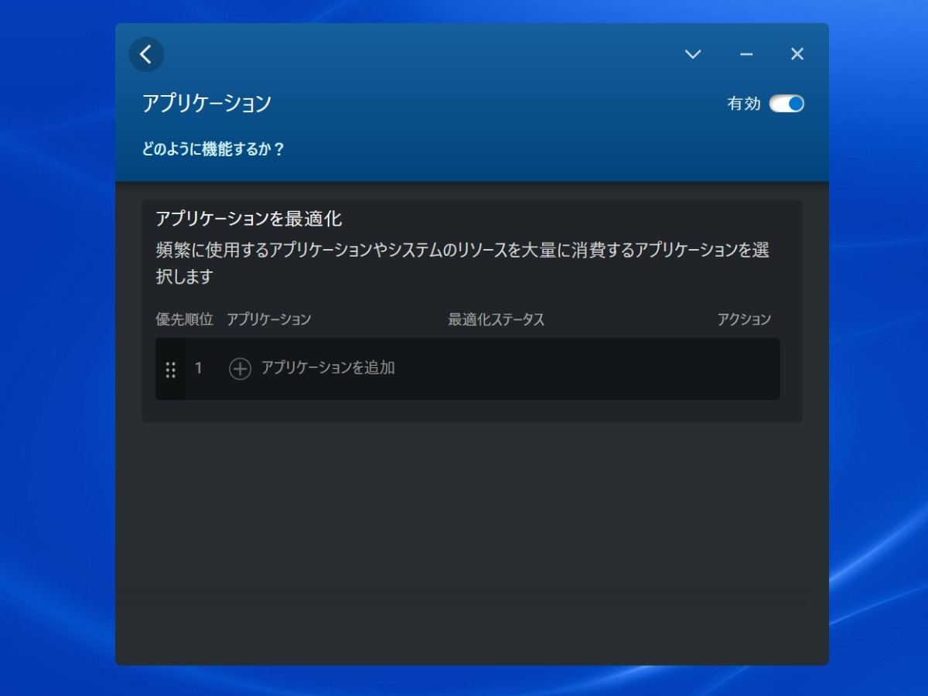Click the アプリケーション column header
The height and width of the screenshot is (696, 928).
tap(268, 319)
